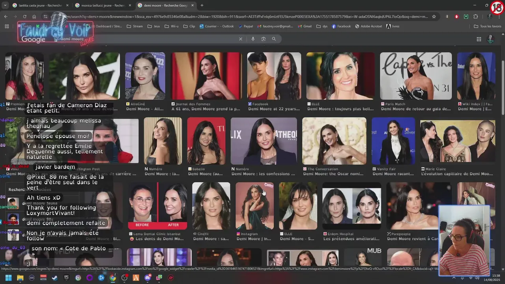Close the 'monica bellucci jeune' tab
Viewport: 505px width, 284px height.
click(130, 6)
